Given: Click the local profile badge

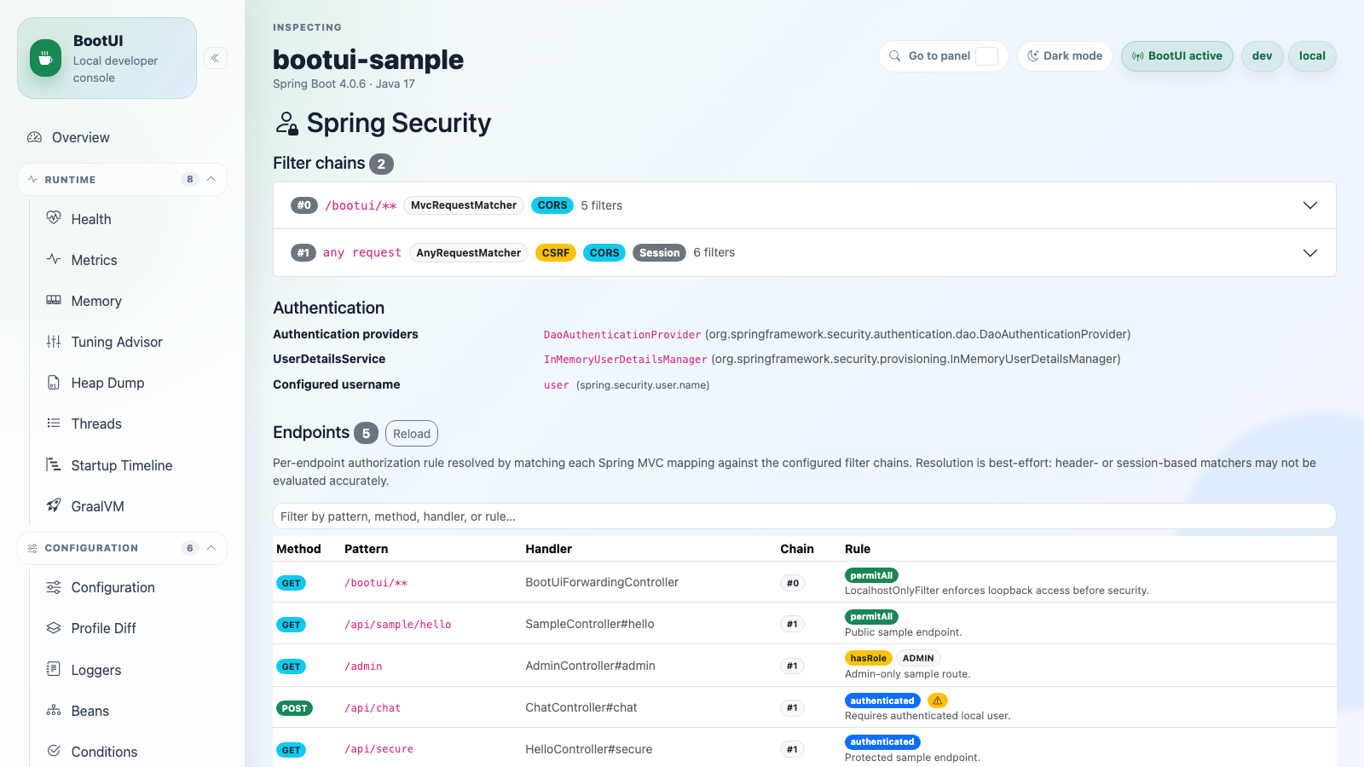Looking at the screenshot, I should [x=1312, y=56].
